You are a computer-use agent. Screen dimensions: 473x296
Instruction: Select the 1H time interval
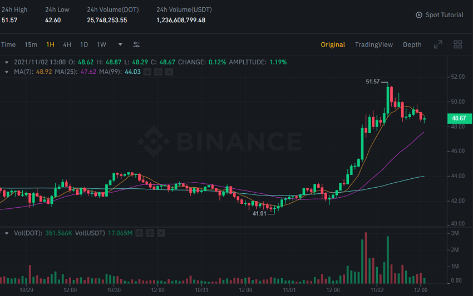(x=50, y=44)
